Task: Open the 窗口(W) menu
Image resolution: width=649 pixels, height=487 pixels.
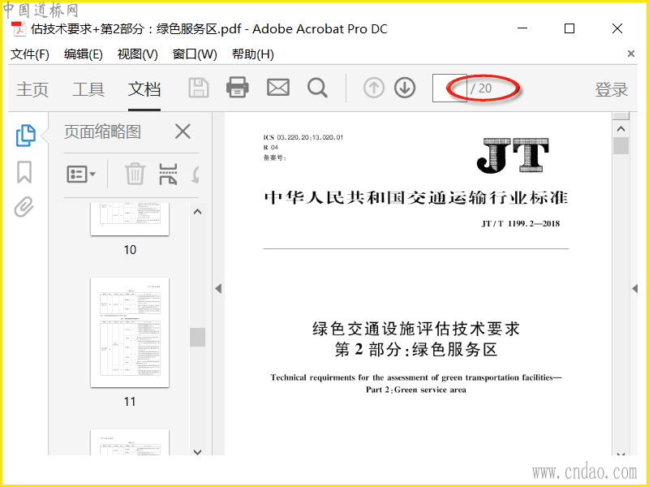Action: pyautogui.click(x=195, y=54)
